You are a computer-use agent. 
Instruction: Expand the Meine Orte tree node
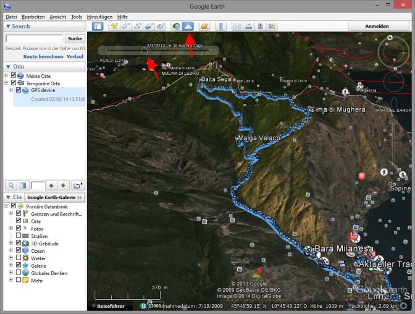(x=6, y=76)
